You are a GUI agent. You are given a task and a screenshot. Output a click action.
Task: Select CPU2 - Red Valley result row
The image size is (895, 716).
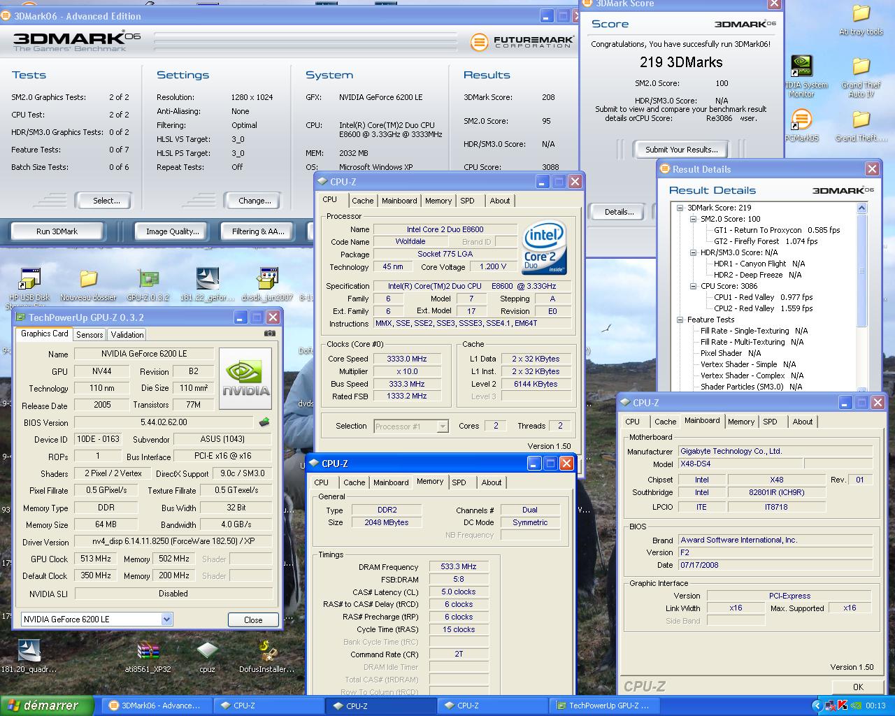[763, 308]
